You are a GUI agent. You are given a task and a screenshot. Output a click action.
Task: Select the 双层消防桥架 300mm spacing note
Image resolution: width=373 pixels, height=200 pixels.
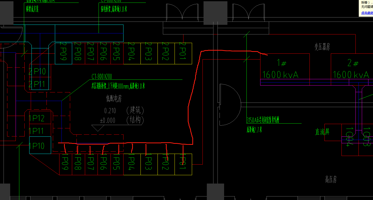click(x=118, y=86)
